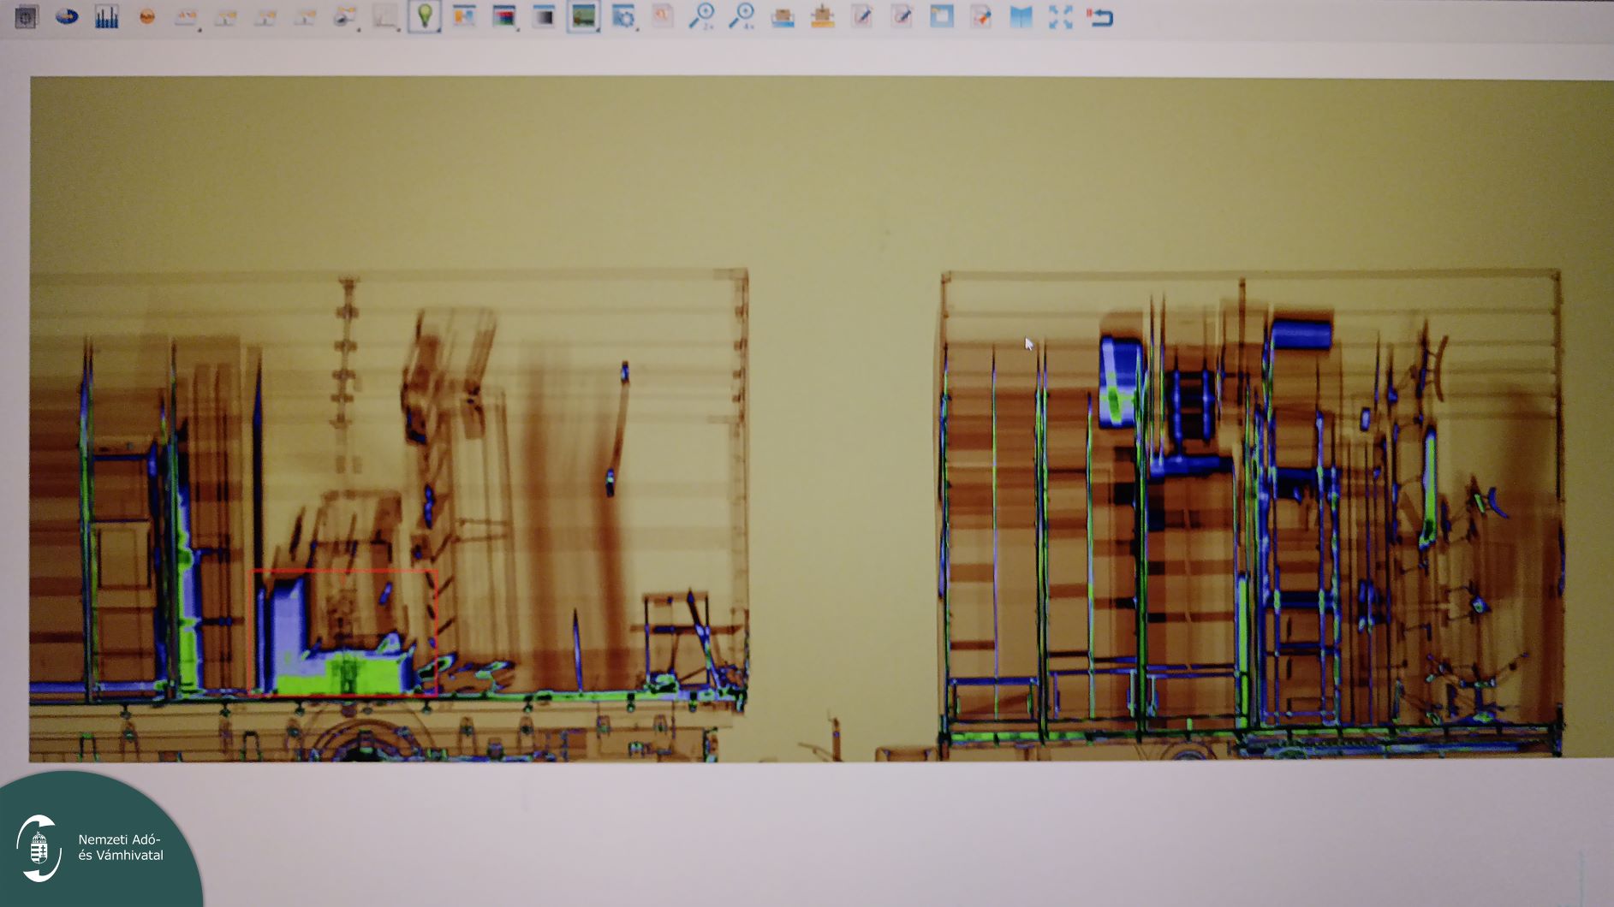Click the orange-blue split color panel icon
Image resolution: width=1614 pixels, height=907 pixels.
[464, 16]
